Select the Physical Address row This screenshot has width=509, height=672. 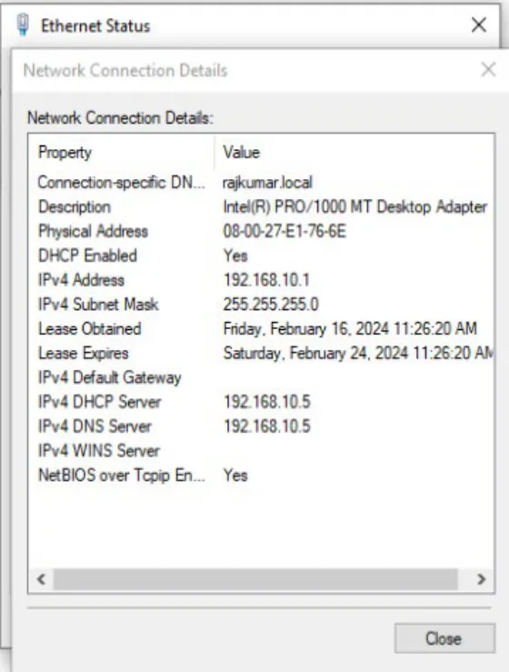(261, 232)
